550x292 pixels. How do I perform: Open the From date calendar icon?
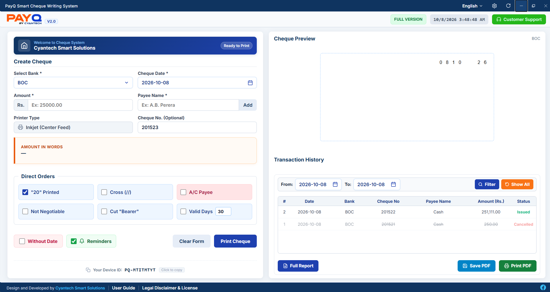[x=335, y=184]
